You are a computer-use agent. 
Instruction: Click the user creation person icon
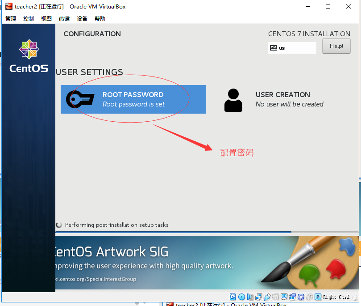[x=233, y=100]
